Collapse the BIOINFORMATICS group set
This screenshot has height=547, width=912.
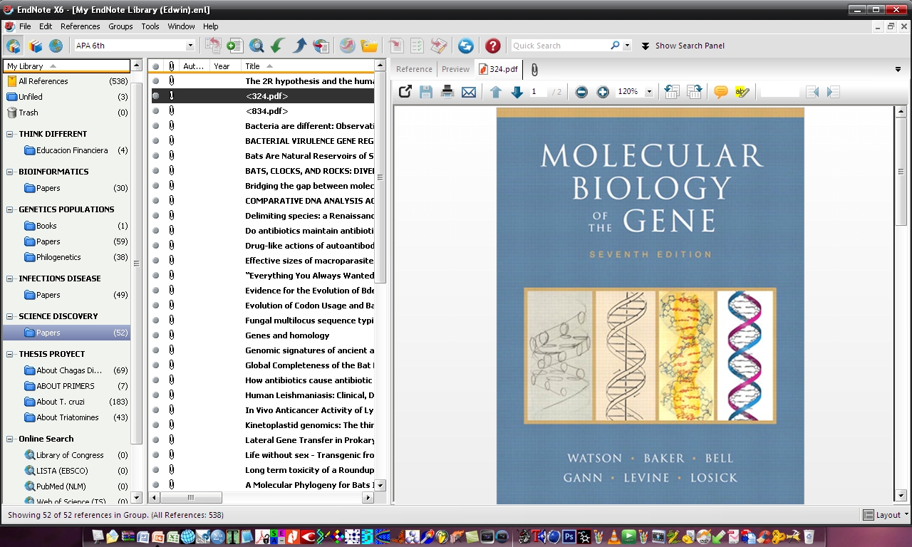pos(11,172)
